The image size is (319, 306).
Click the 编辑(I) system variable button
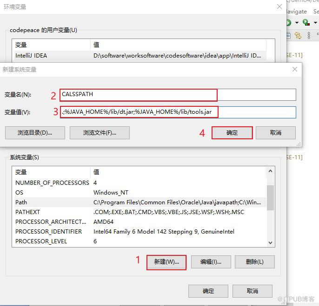(x=211, y=262)
